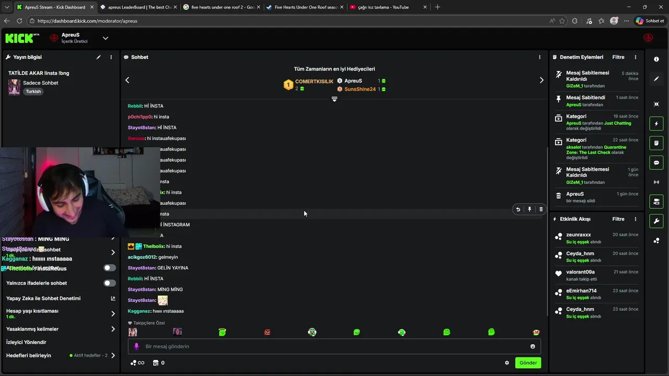
Task: Select the angry red emote
Action: coord(267,332)
